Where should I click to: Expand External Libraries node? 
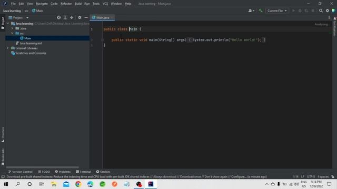tap(8, 48)
